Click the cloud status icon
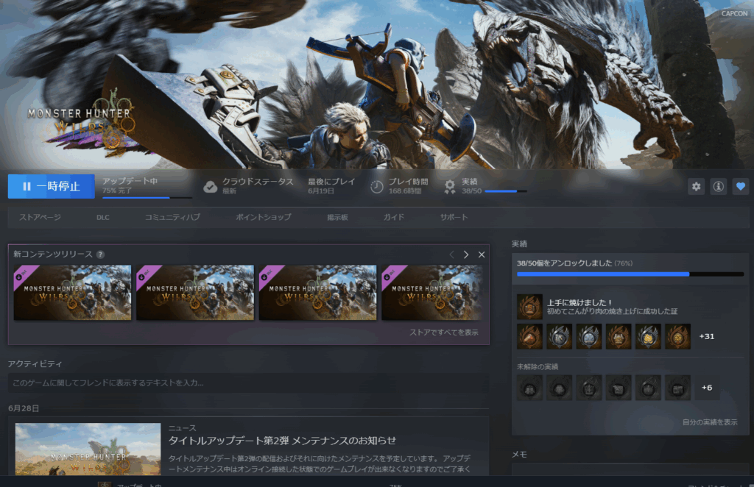 [x=210, y=187]
